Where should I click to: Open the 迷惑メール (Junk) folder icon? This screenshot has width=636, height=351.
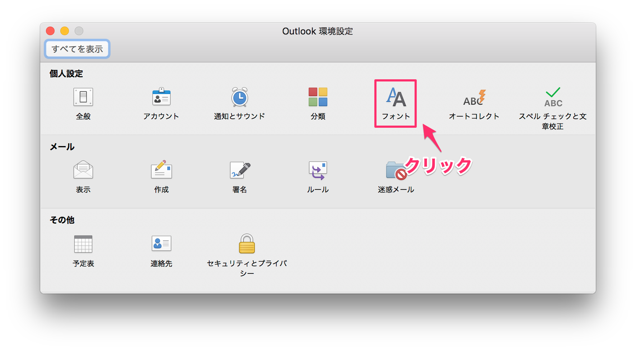(x=396, y=170)
